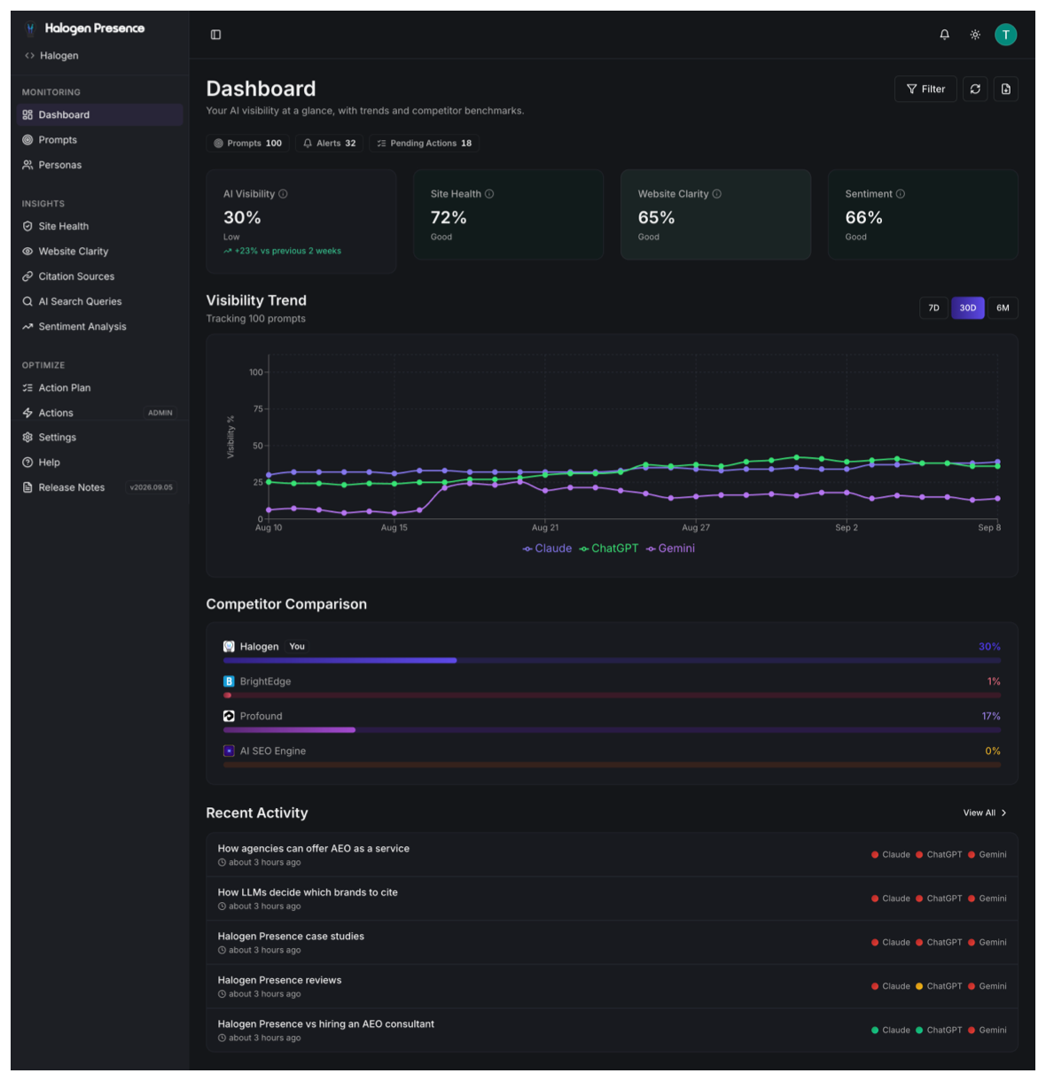Screen dimensions: 1046x1081
Task: Click the Pending Actions 18 chip
Action: pos(425,143)
